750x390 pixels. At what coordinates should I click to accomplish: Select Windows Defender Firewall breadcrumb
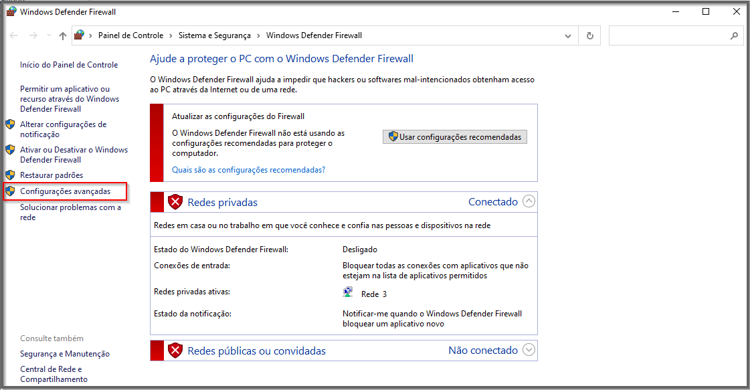[x=314, y=35]
